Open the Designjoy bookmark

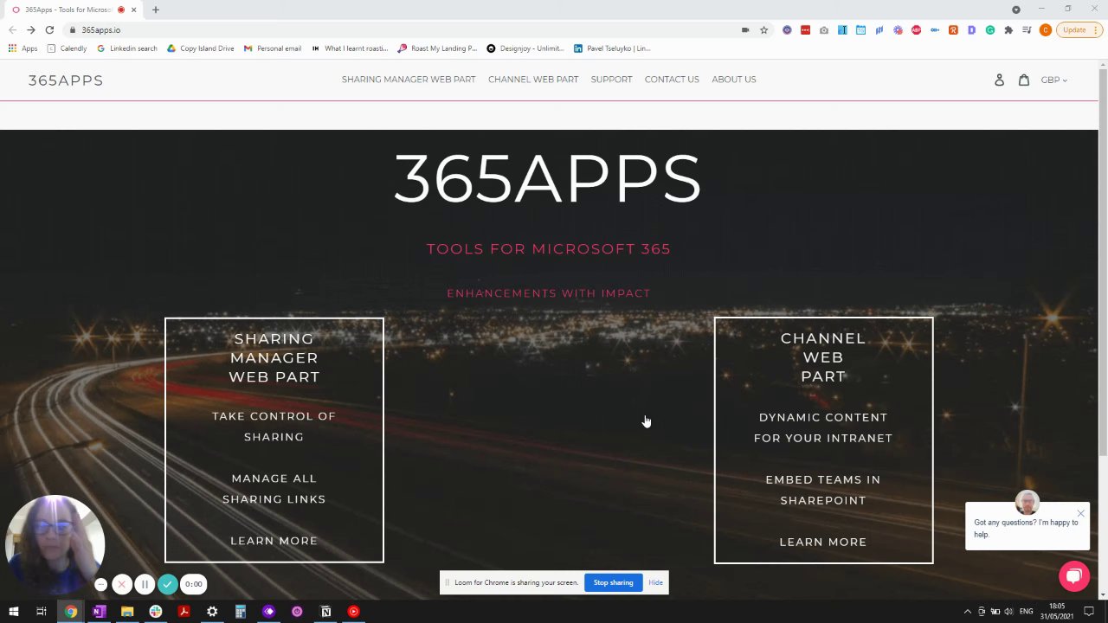(525, 48)
